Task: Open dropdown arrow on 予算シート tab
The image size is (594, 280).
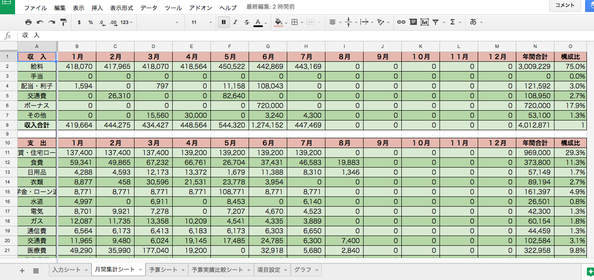Action: (x=182, y=270)
